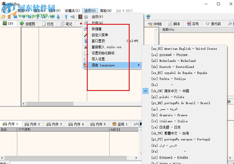The height and width of the screenshot is (164, 234).
Task: Click the tree icon on 流程图 tab
Action: coord(22,24)
